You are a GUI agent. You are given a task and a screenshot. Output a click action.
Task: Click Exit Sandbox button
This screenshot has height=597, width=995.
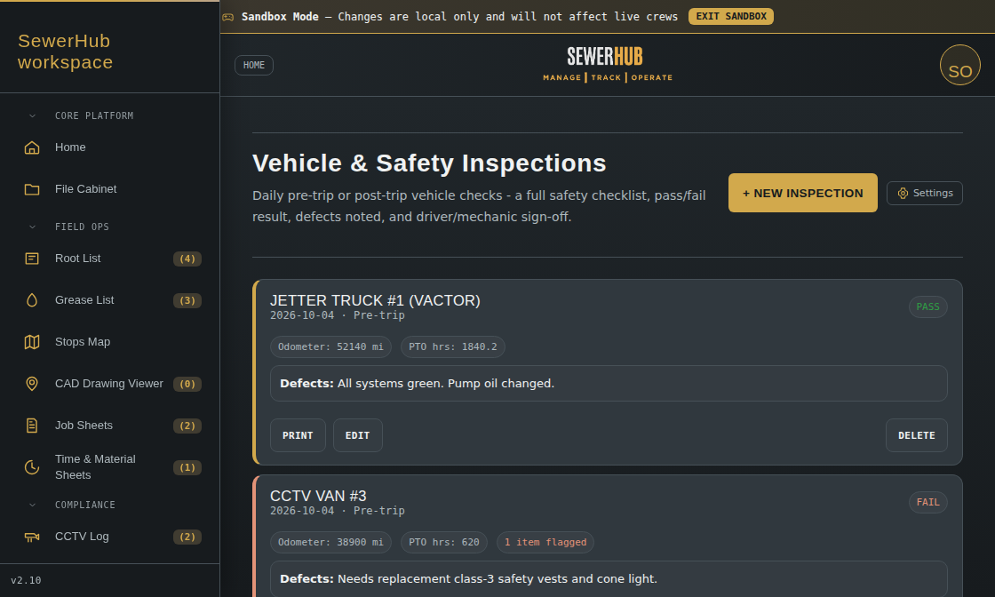(x=730, y=17)
